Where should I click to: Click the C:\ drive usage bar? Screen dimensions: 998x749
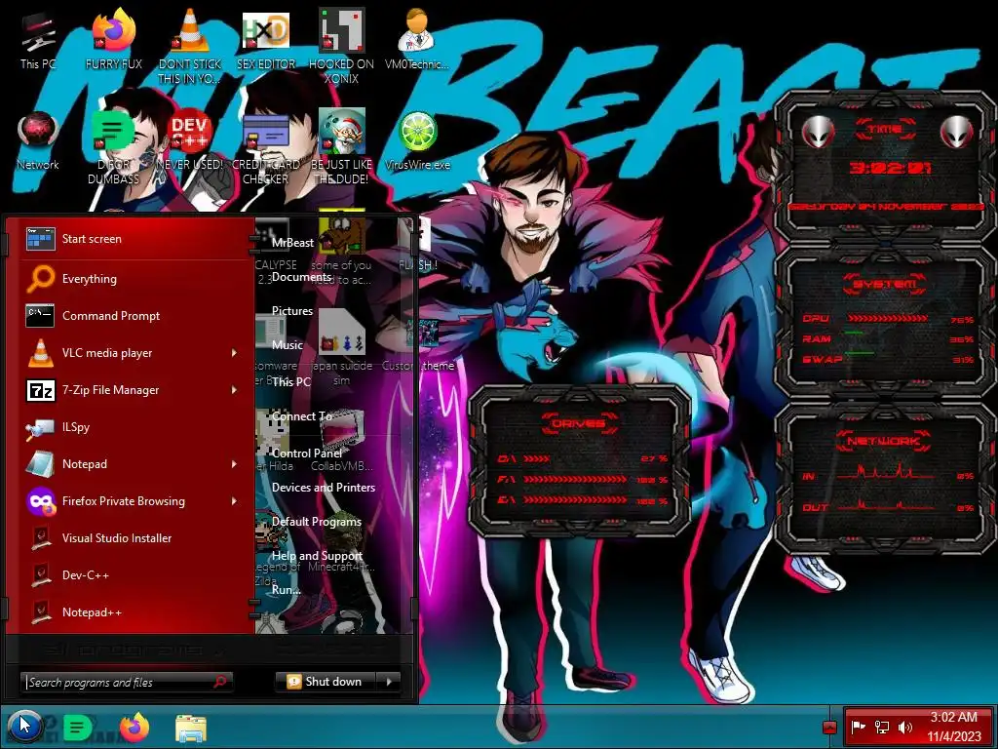pyautogui.click(x=537, y=458)
